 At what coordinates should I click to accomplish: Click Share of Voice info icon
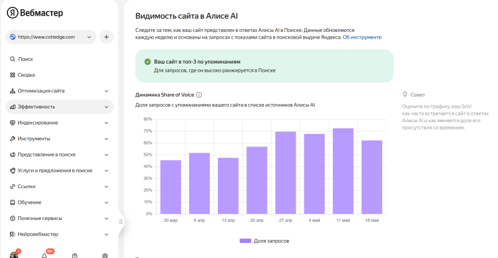(199, 95)
